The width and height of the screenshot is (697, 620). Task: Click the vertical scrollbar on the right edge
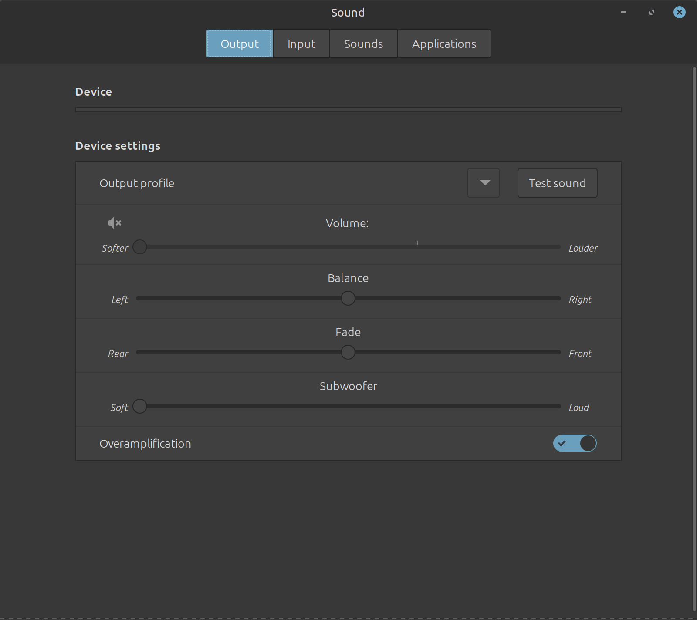(x=694, y=340)
